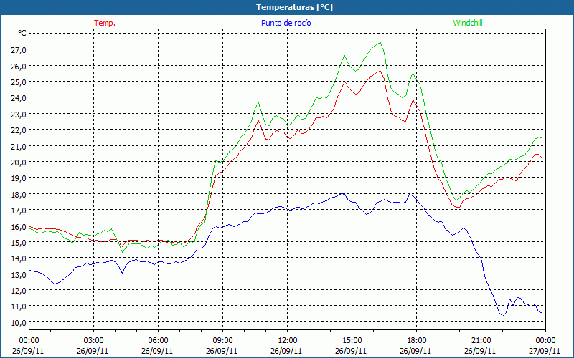Click the 26/09/11 date under 12:00
Viewport: 574px width, 358px height.
[286, 351]
